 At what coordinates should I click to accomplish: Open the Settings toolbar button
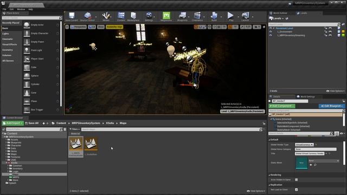pyautogui.click(x=149, y=17)
